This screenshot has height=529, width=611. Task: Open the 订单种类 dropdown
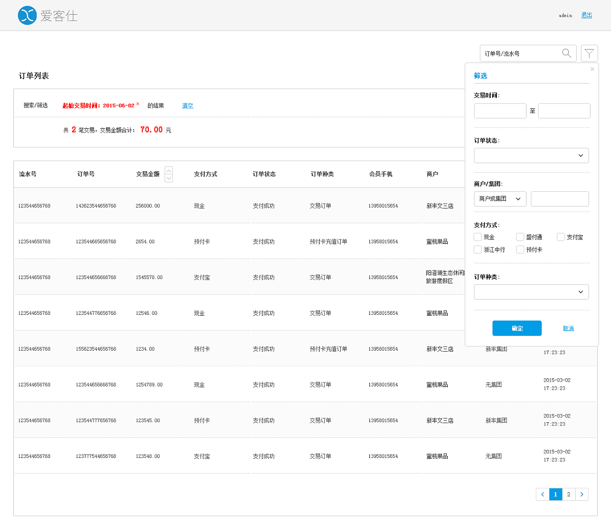point(531,291)
